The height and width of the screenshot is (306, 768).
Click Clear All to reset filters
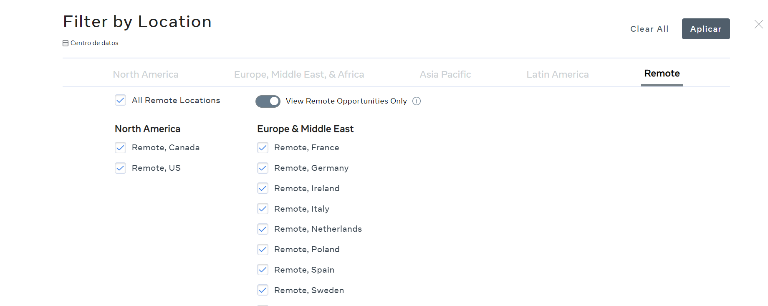point(649,29)
